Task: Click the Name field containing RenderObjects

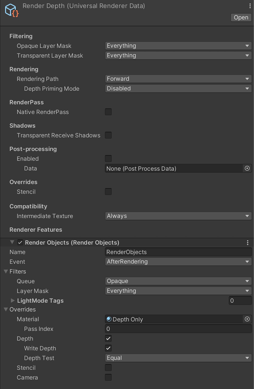Action: [178, 252]
